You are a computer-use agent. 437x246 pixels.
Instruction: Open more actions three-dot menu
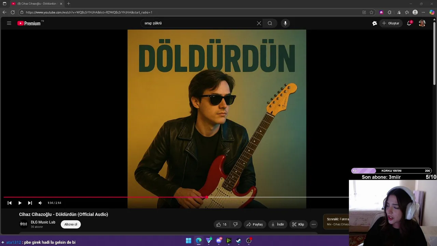point(313,224)
